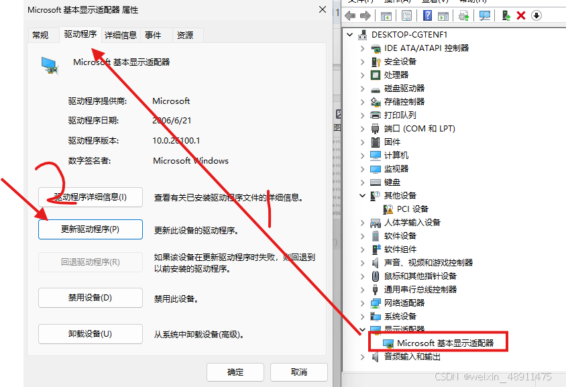Confirm with the 确定 button
The image size is (566, 387).
coord(235,372)
